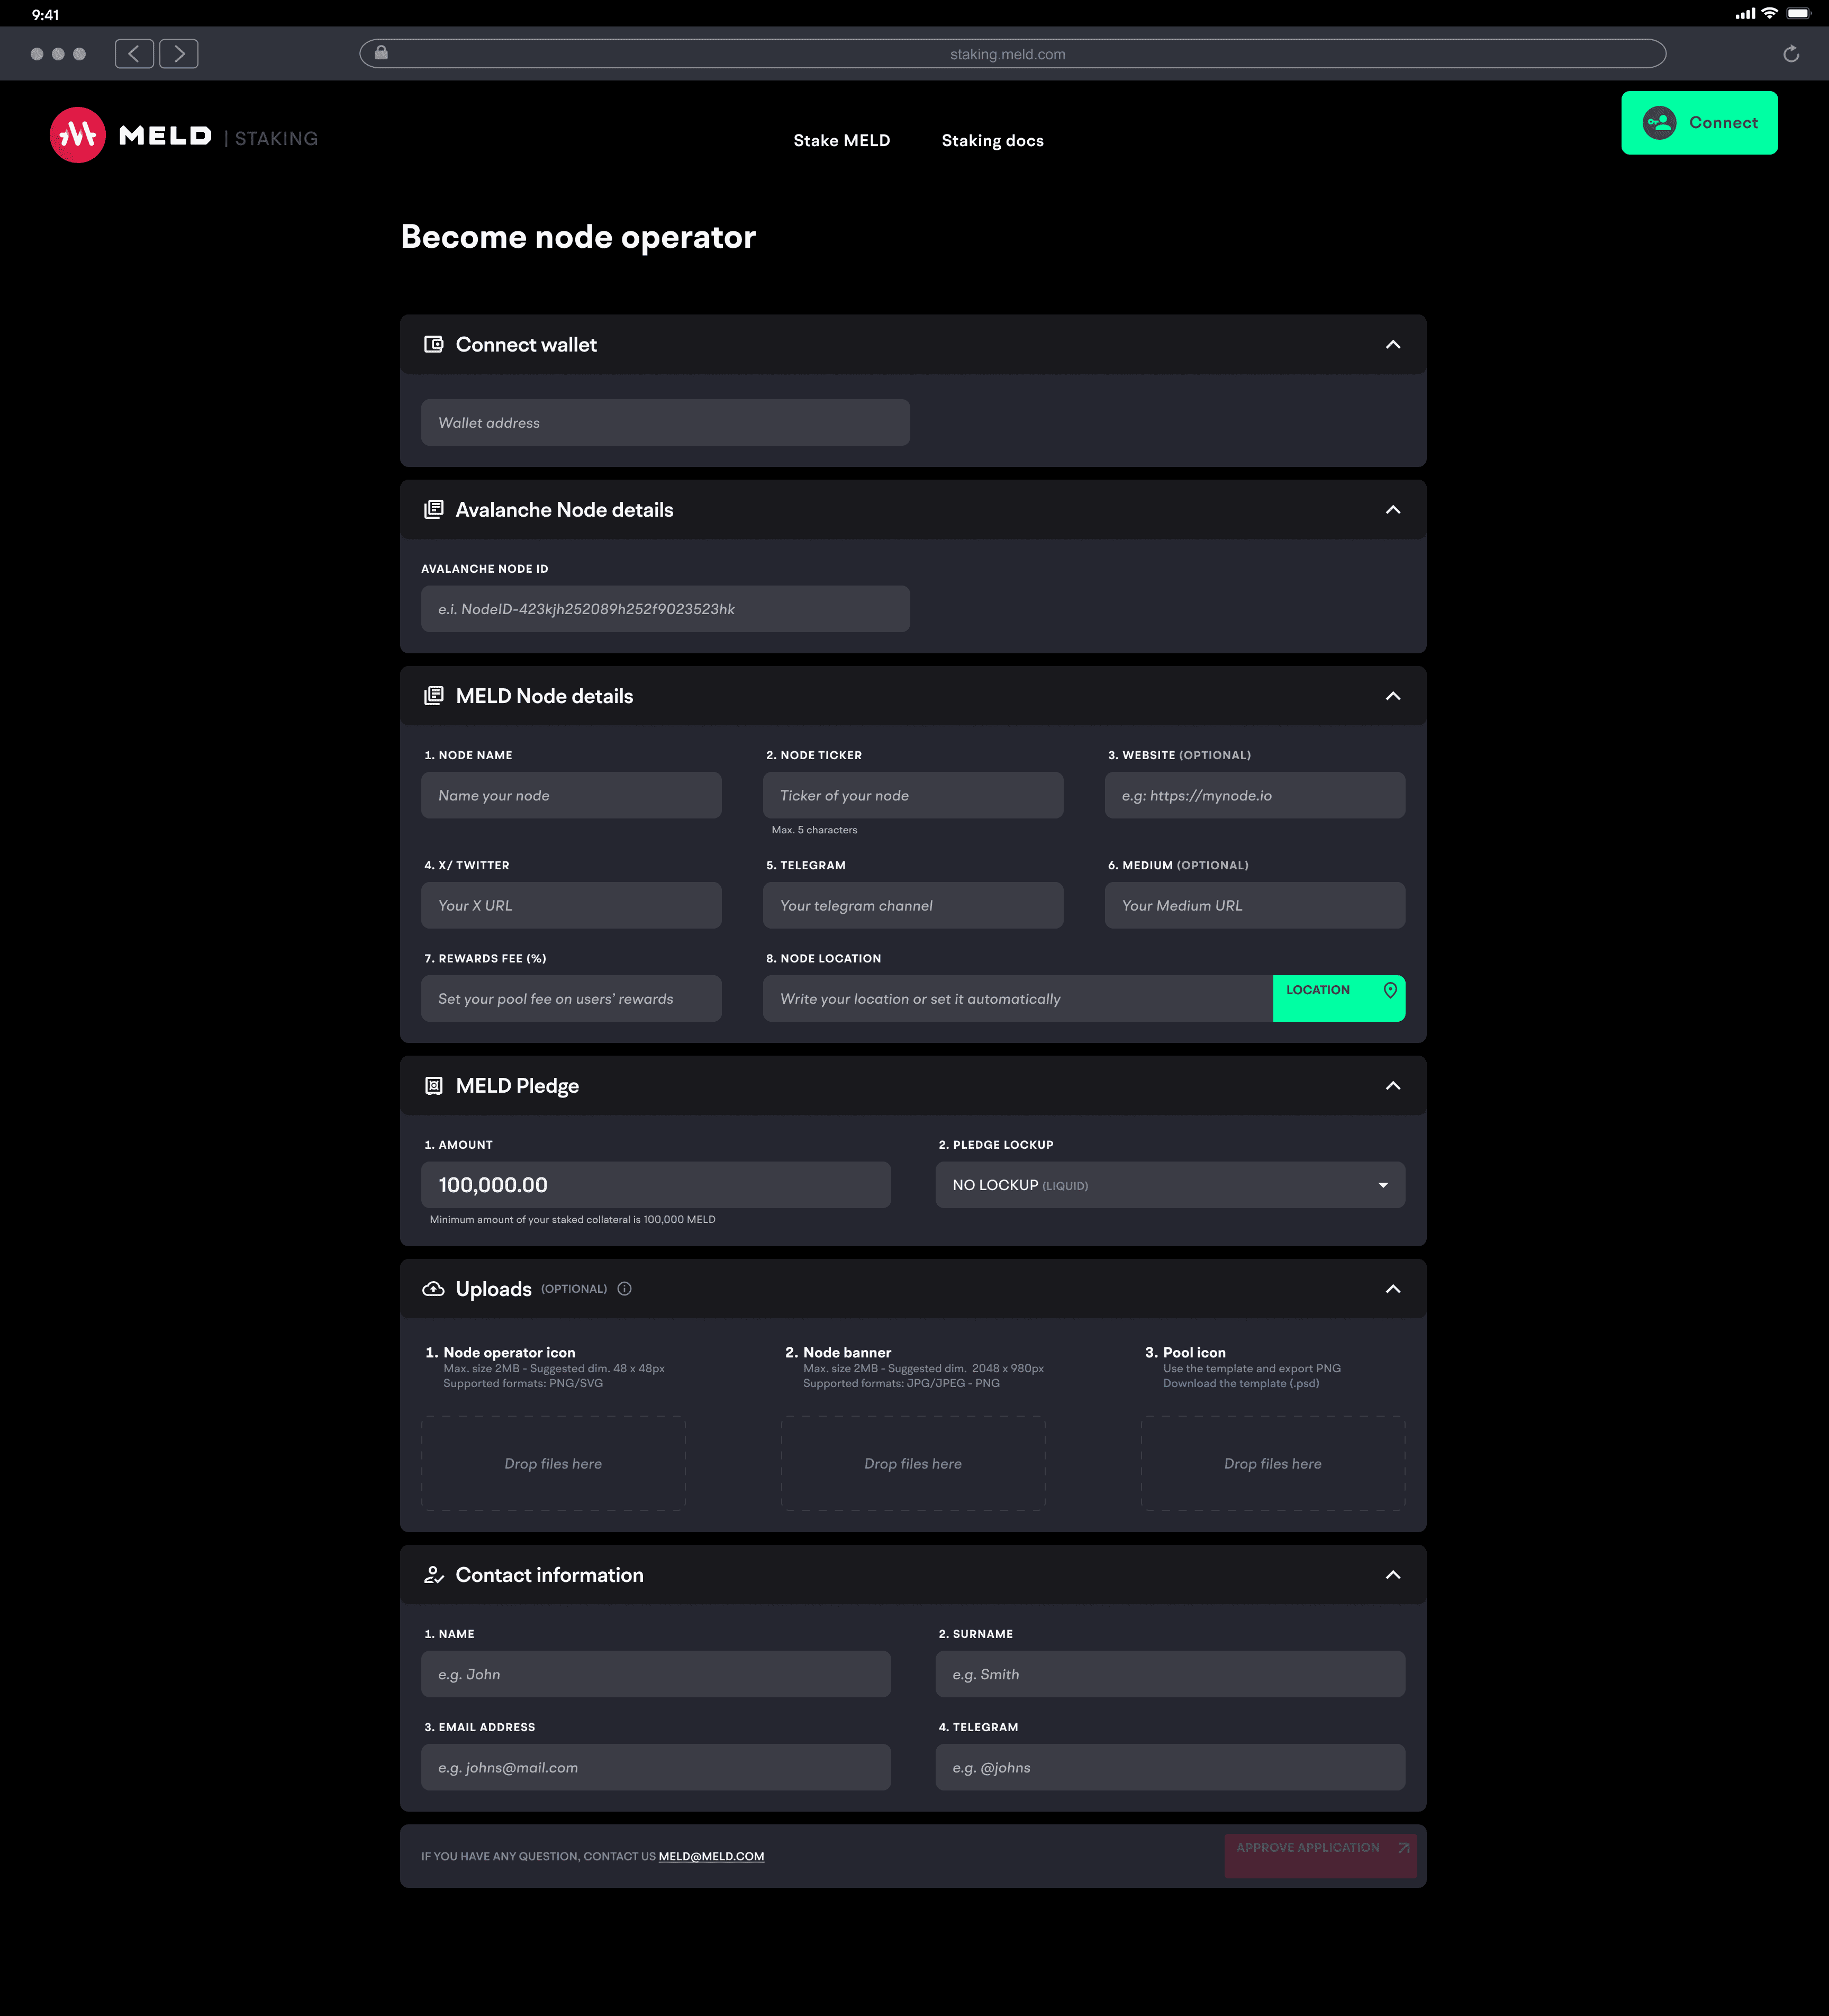Go back with browser back arrow
The image size is (1829, 2016).
134,54
